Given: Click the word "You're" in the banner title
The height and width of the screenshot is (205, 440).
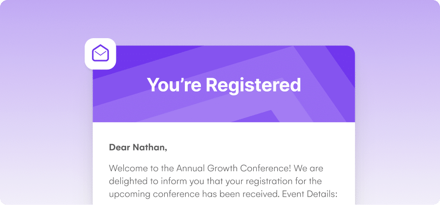Looking at the screenshot, I should (x=174, y=85).
